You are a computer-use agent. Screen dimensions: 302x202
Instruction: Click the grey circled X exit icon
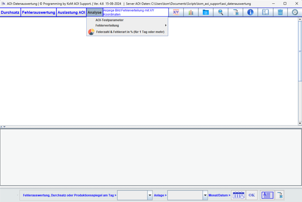295,12
